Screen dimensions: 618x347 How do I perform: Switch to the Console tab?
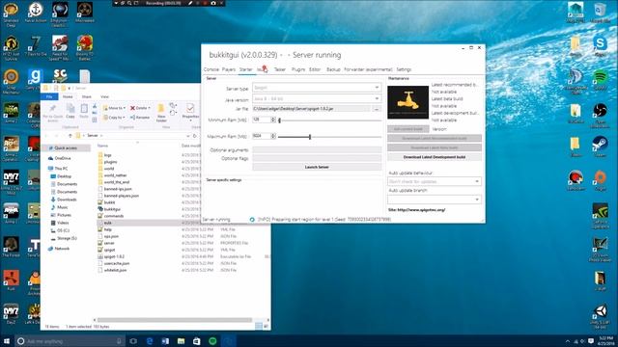[x=211, y=69]
